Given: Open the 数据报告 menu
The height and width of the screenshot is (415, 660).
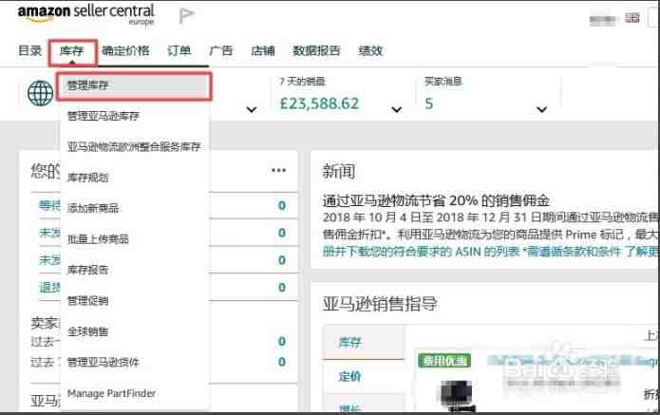Looking at the screenshot, I should coord(316,51).
